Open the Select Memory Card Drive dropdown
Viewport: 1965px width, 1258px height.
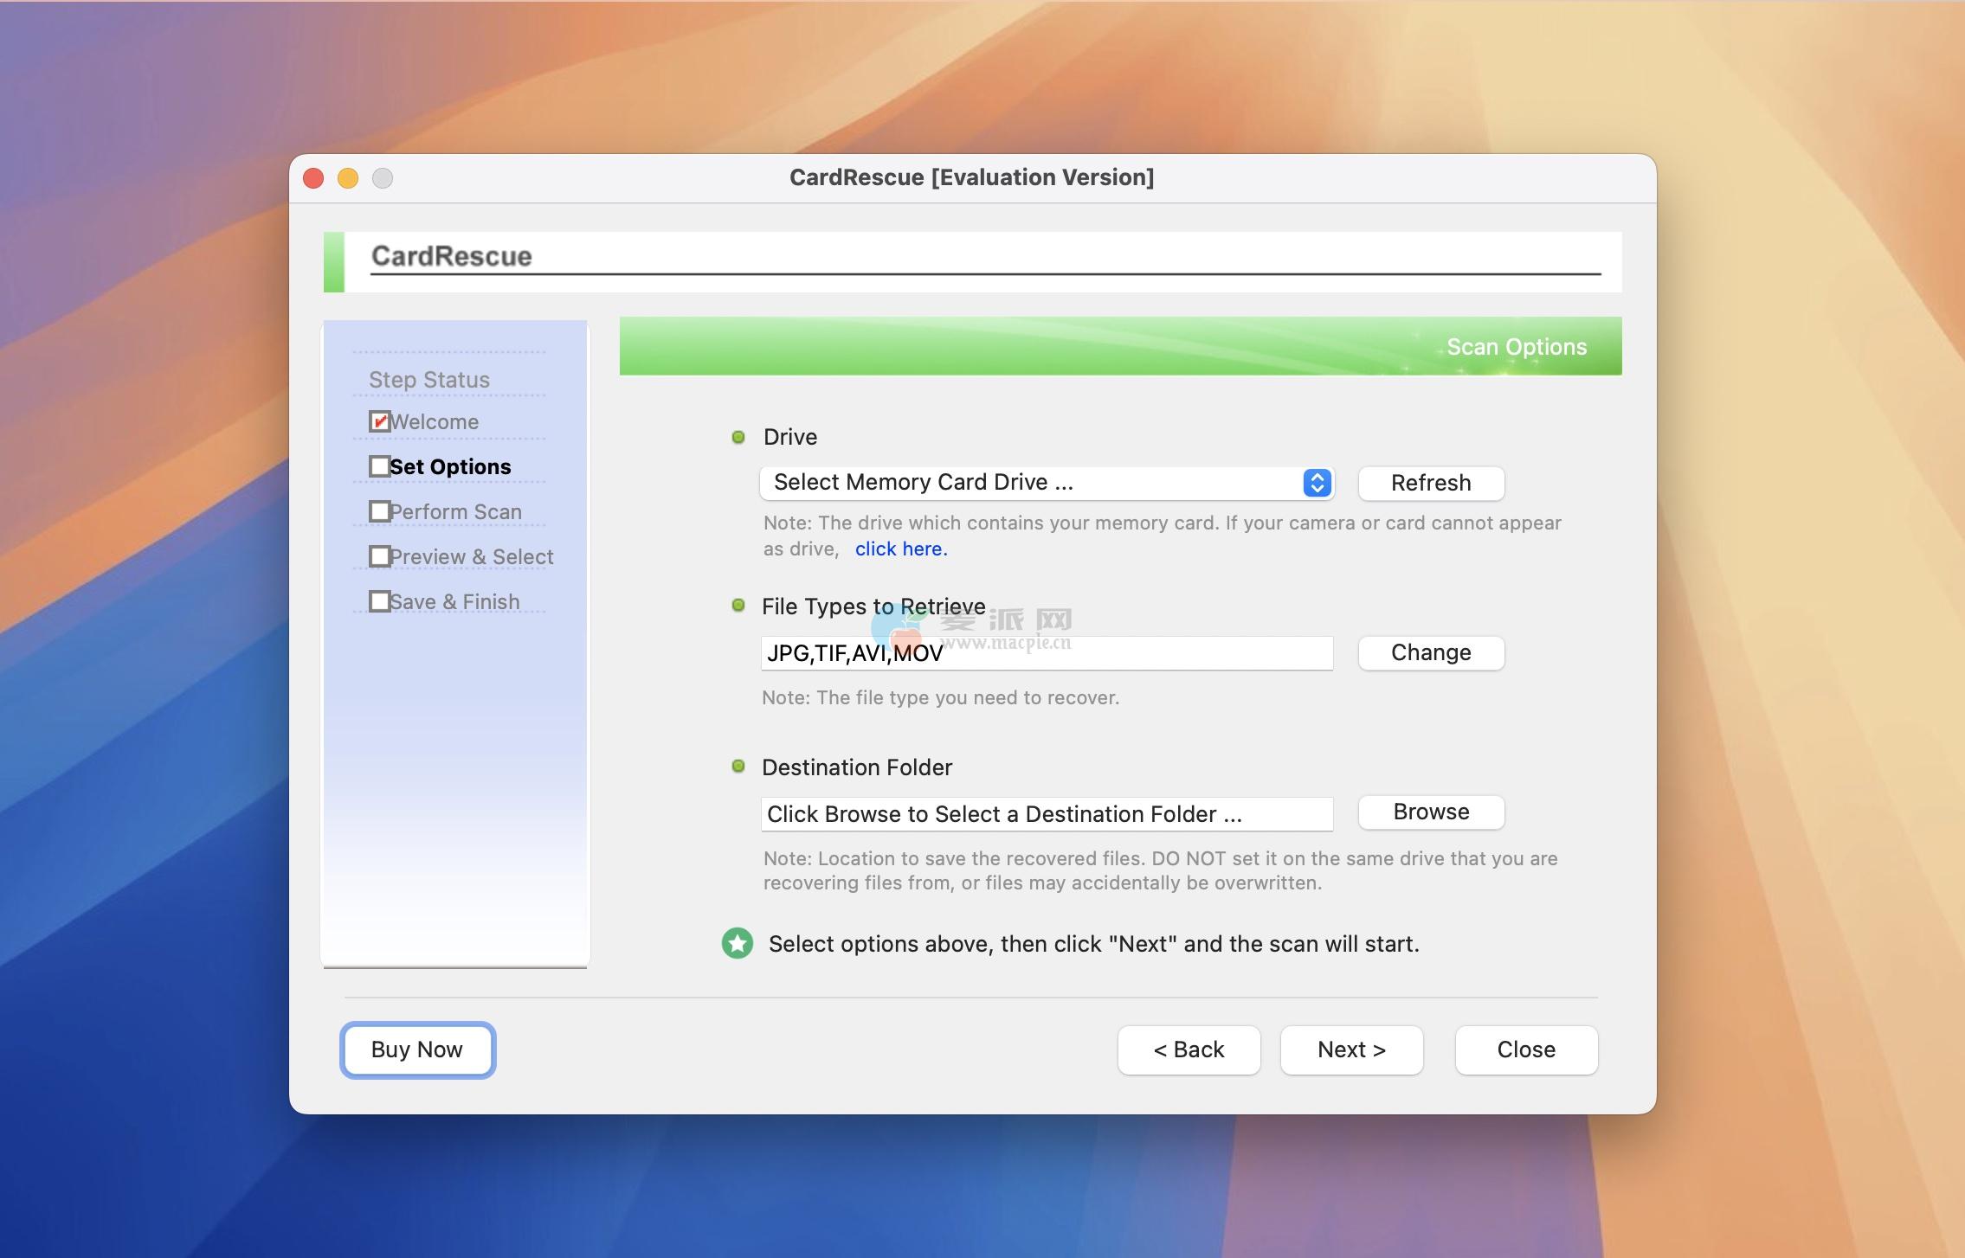click(1047, 483)
